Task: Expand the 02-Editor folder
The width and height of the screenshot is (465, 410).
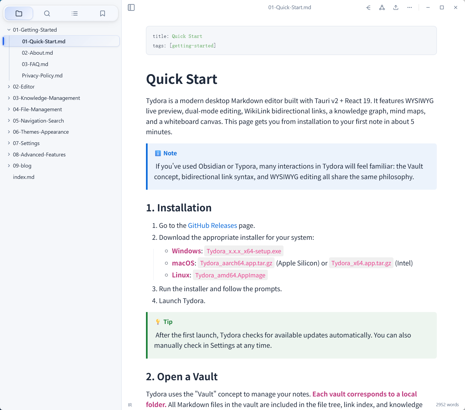Action: (9, 87)
